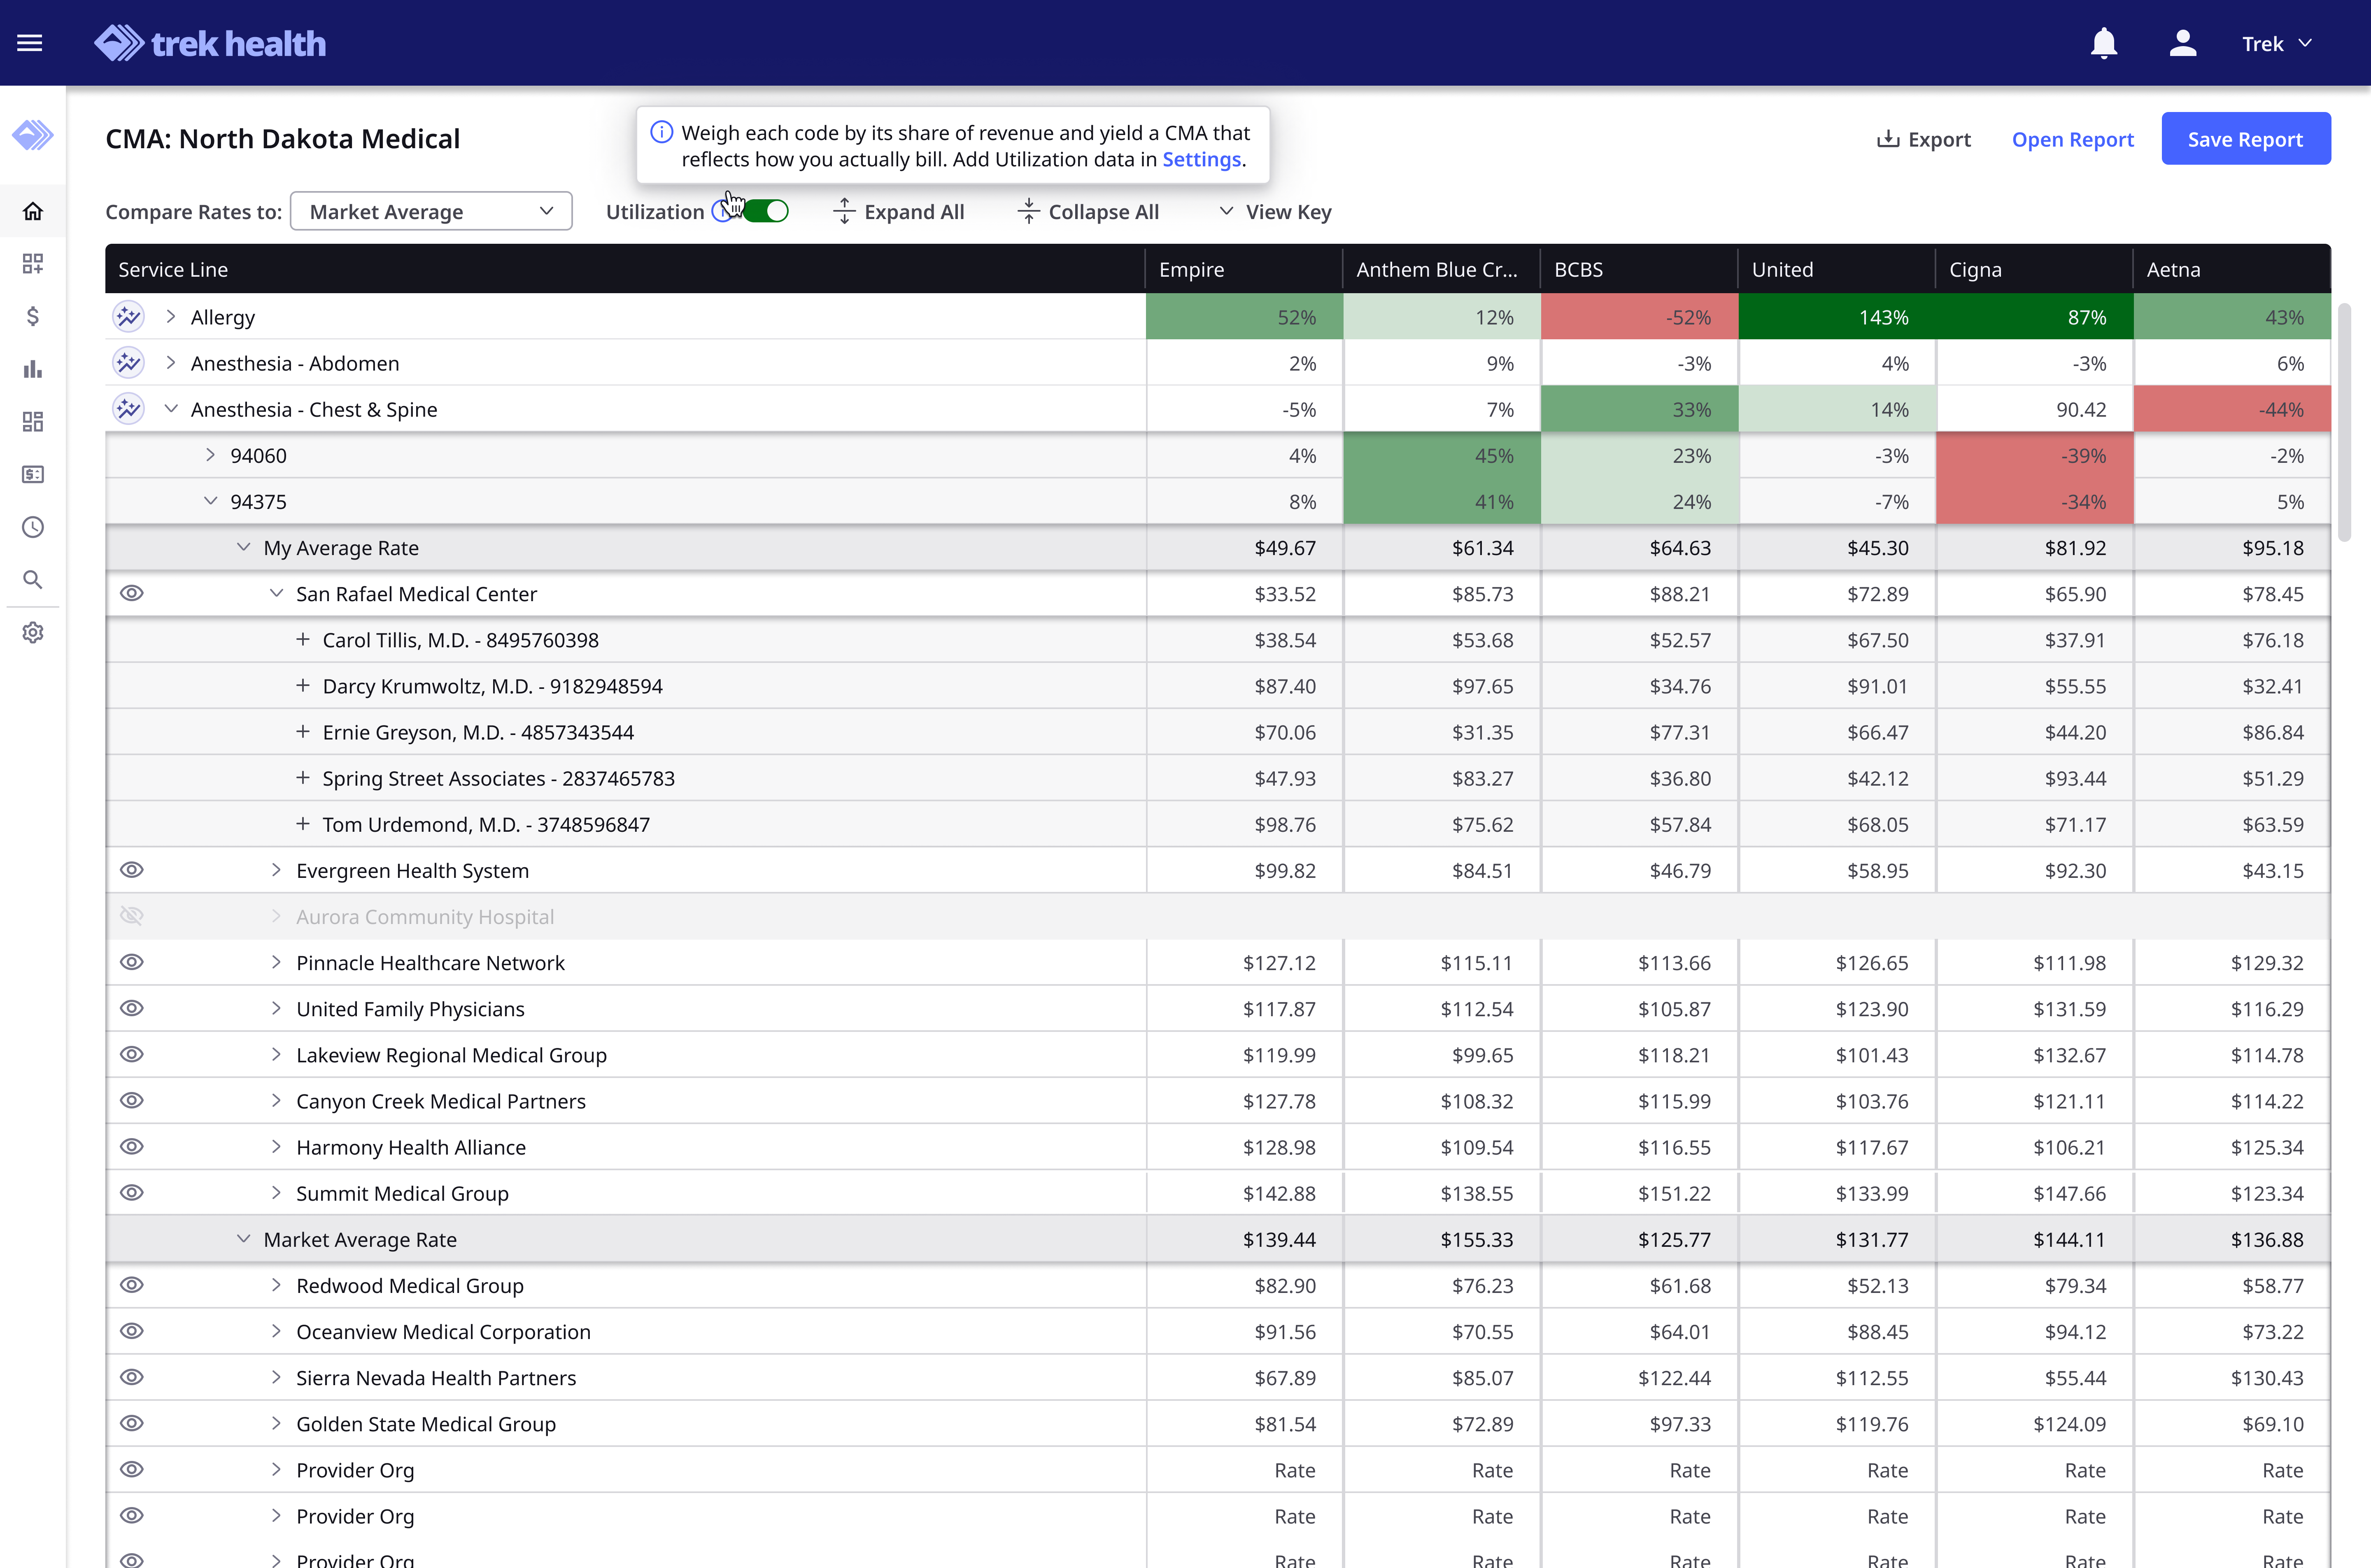Open the clock history sidebar icon
This screenshot has width=2371, height=1568.
tap(33, 527)
